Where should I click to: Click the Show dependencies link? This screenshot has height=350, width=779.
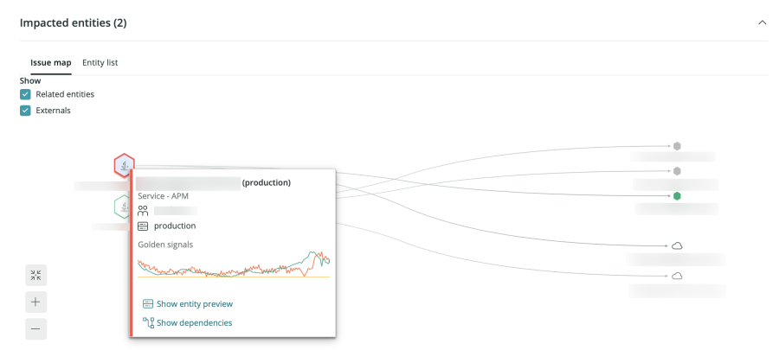click(x=194, y=323)
